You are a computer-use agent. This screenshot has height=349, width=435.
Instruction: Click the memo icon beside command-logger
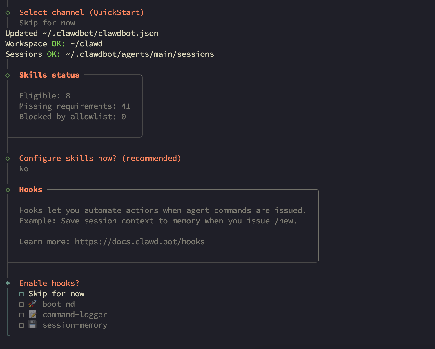pyautogui.click(x=32, y=314)
